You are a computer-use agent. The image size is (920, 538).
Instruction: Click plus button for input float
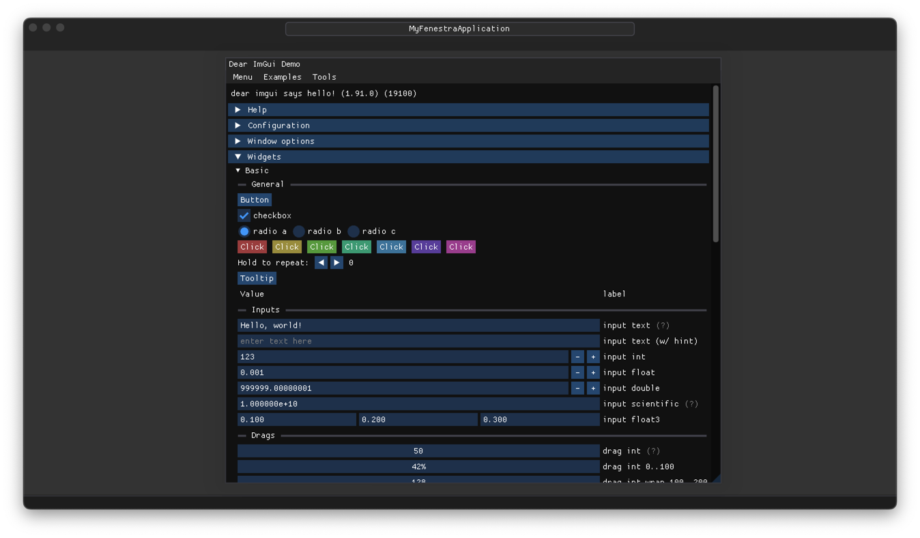[x=593, y=372]
